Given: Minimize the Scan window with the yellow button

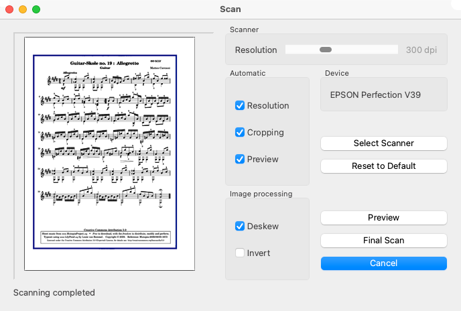Looking at the screenshot, I should click(x=23, y=9).
